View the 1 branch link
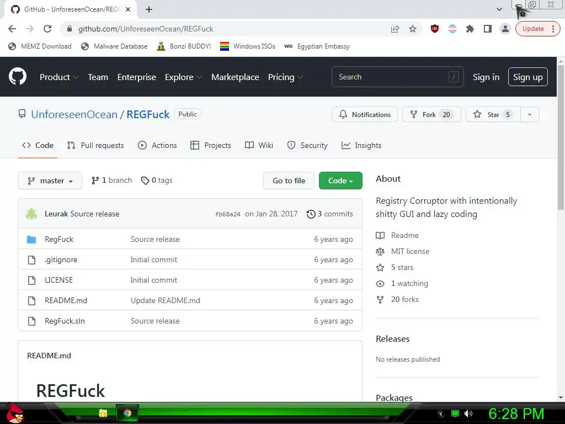The image size is (565, 424). pyautogui.click(x=111, y=181)
